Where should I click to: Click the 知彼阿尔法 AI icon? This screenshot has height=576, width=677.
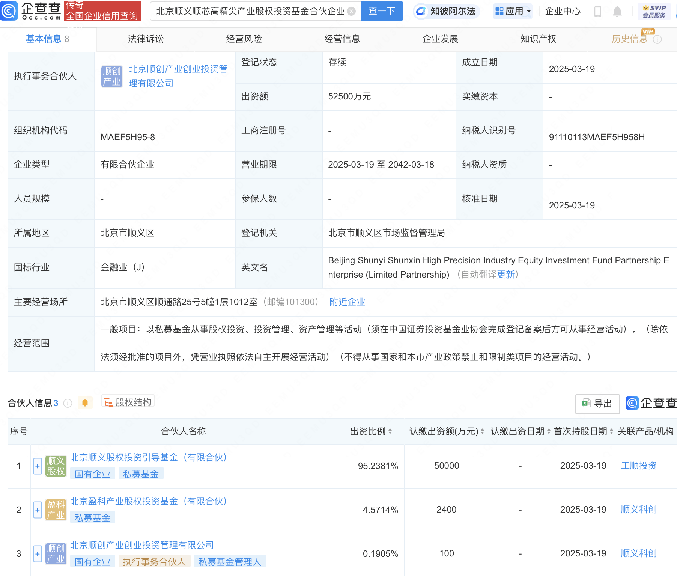(421, 11)
